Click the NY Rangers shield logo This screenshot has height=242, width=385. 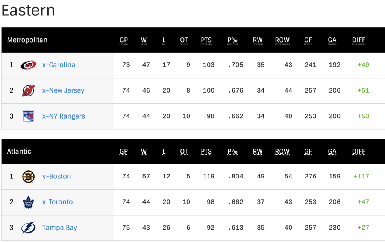[x=29, y=116]
